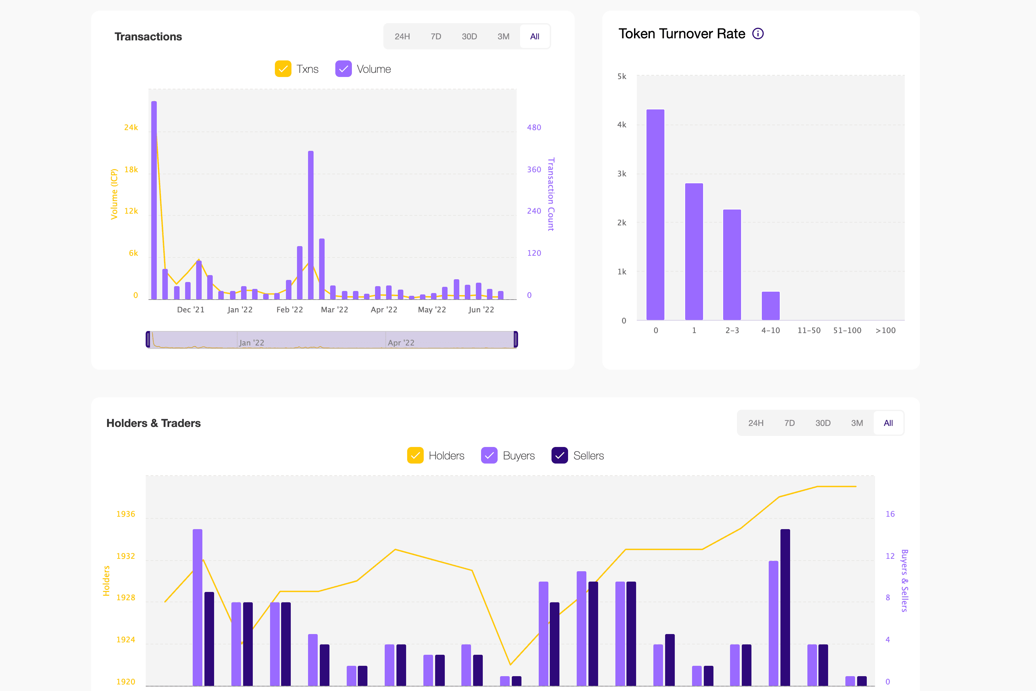Click the tallest turnover bar for 0
1036x691 pixels.
click(655, 215)
